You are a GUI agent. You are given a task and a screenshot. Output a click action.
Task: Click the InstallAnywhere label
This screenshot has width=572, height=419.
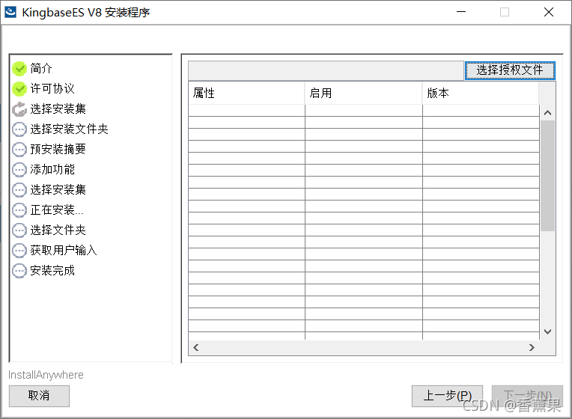[x=46, y=375]
